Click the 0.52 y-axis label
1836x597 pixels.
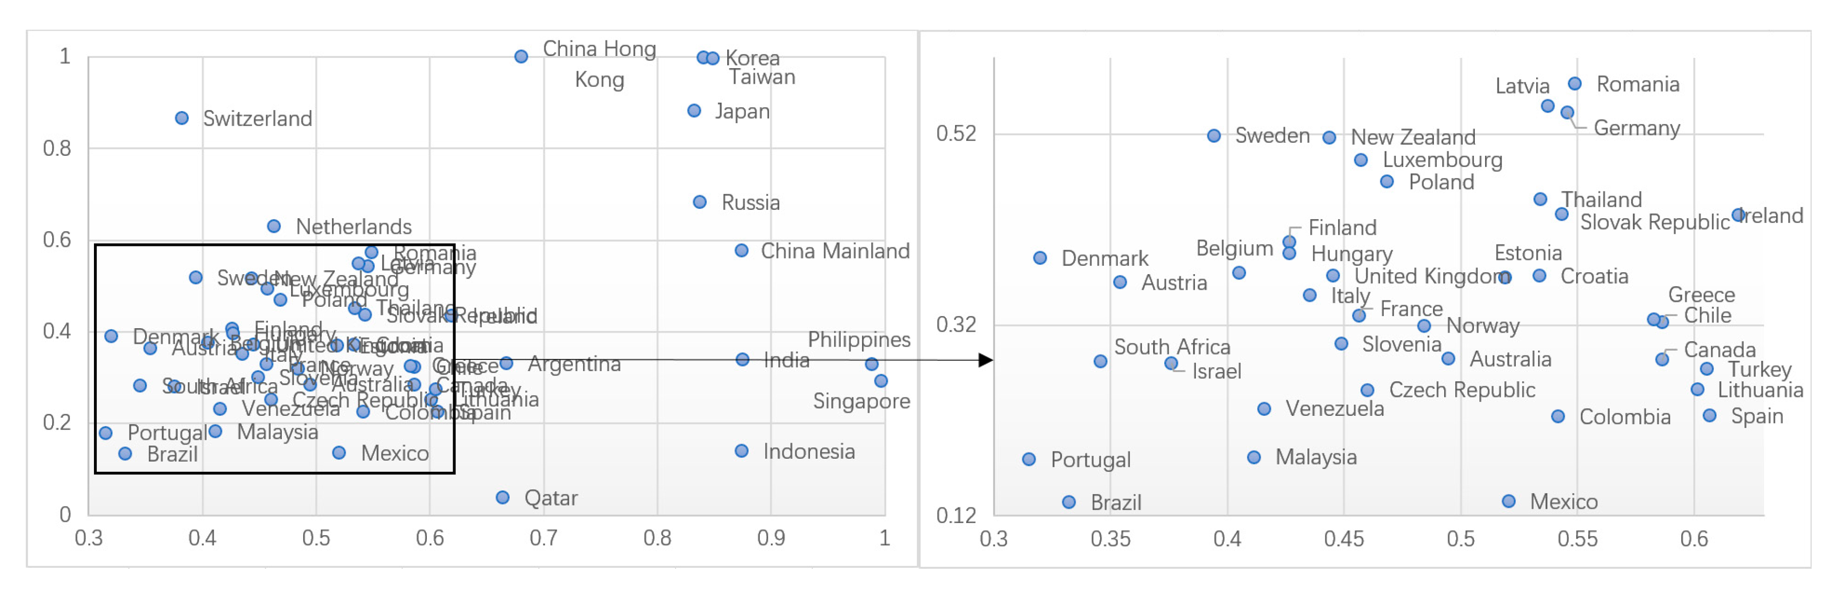click(x=956, y=133)
